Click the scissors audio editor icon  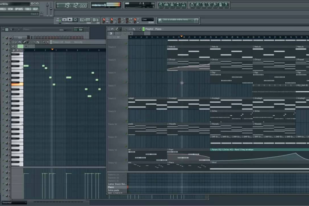(x=209, y=5)
